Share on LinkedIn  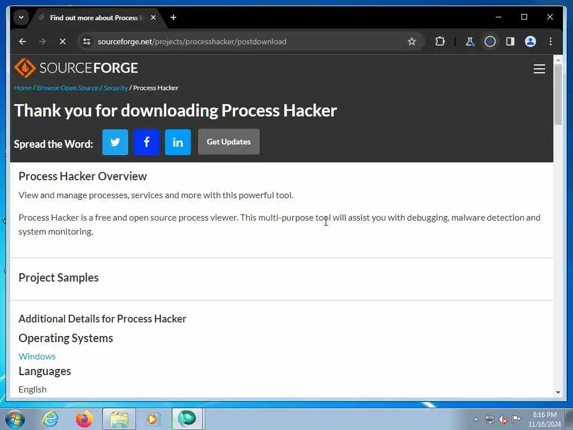(178, 142)
